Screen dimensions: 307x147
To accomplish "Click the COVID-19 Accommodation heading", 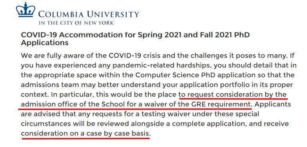I will [135, 39].
